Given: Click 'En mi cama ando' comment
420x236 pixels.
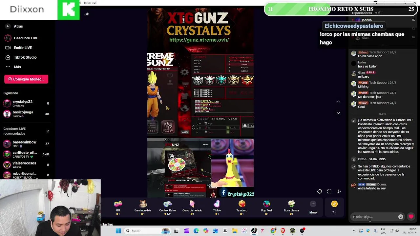Looking at the screenshot, I should [x=370, y=56].
